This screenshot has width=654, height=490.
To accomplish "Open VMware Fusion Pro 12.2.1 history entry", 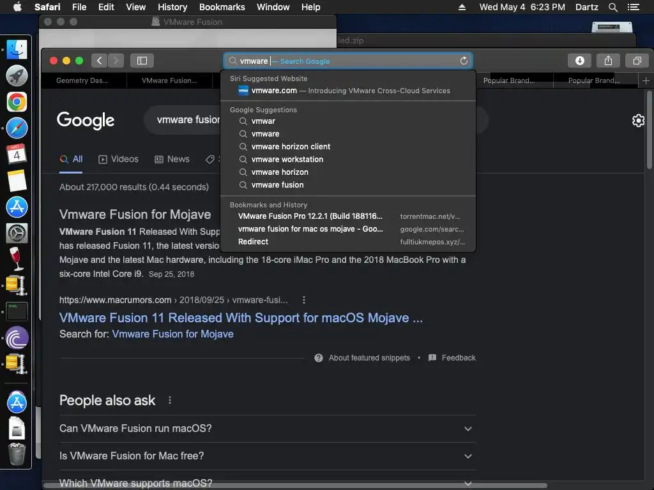I will [348, 216].
